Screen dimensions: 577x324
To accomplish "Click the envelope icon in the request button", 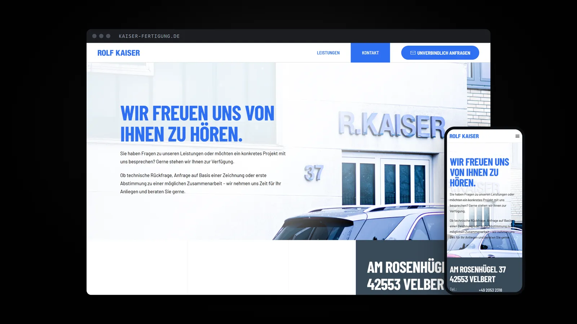I will pyautogui.click(x=413, y=53).
